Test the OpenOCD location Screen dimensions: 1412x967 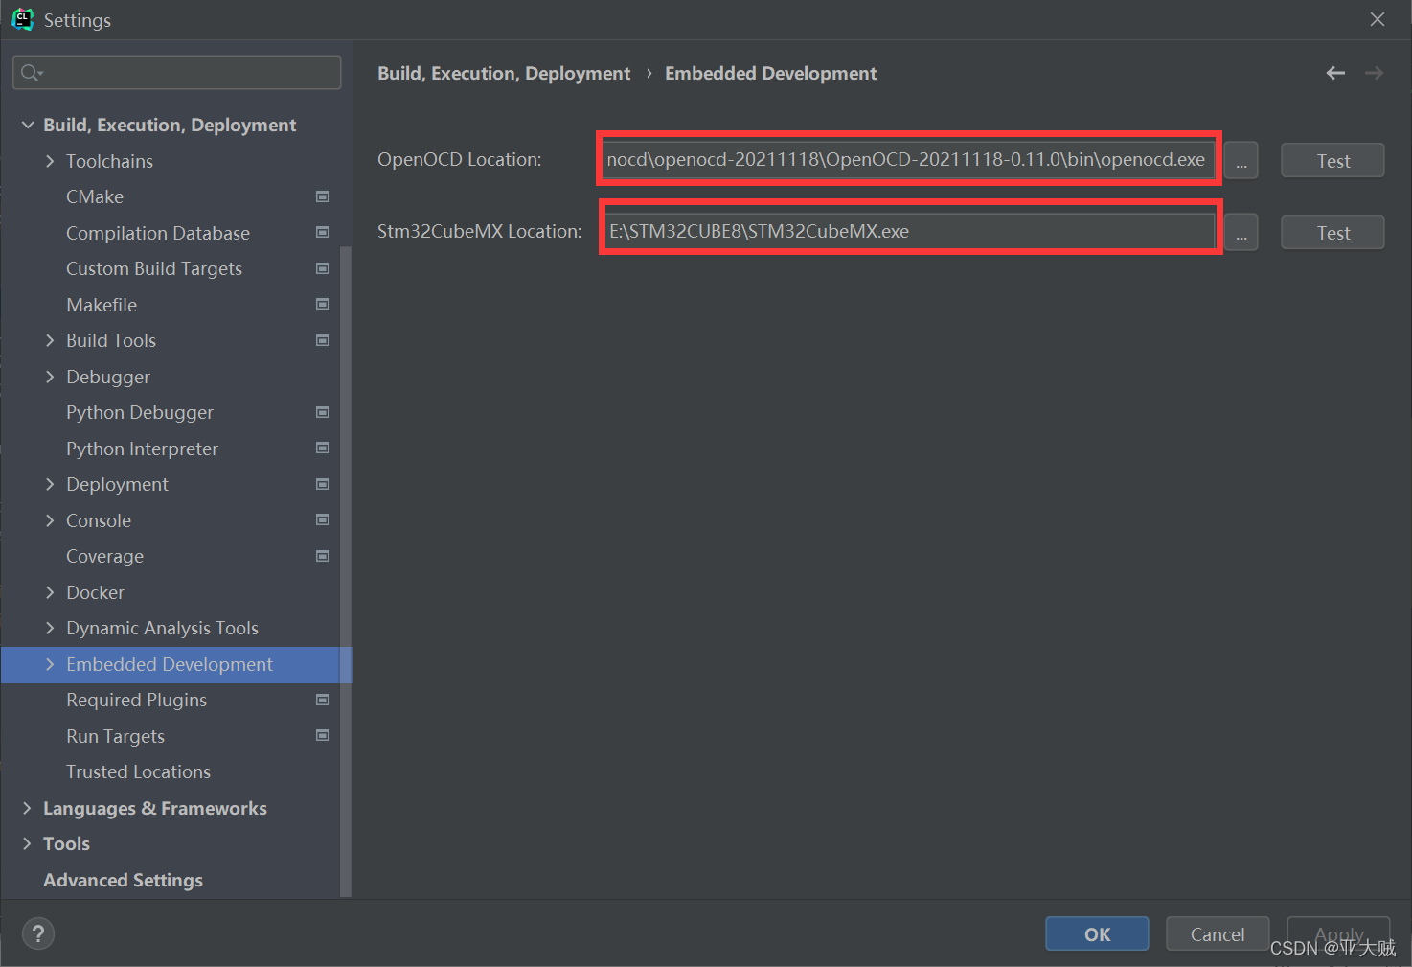[1332, 160]
